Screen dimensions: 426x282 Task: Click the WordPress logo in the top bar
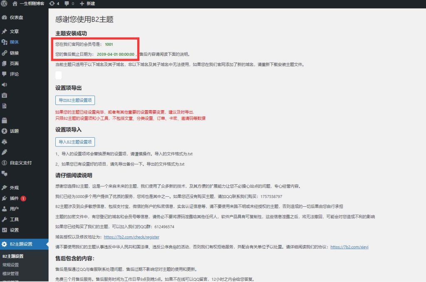[x=4, y=4]
